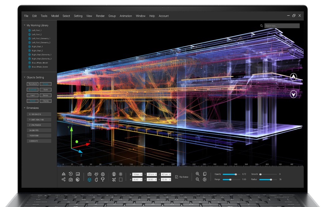This screenshot has width=326, height=207.
Task: Collapse the Objects Setting section
Action: (24, 77)
